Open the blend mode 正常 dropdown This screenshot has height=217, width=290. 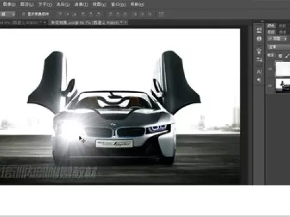click(279, 47)
